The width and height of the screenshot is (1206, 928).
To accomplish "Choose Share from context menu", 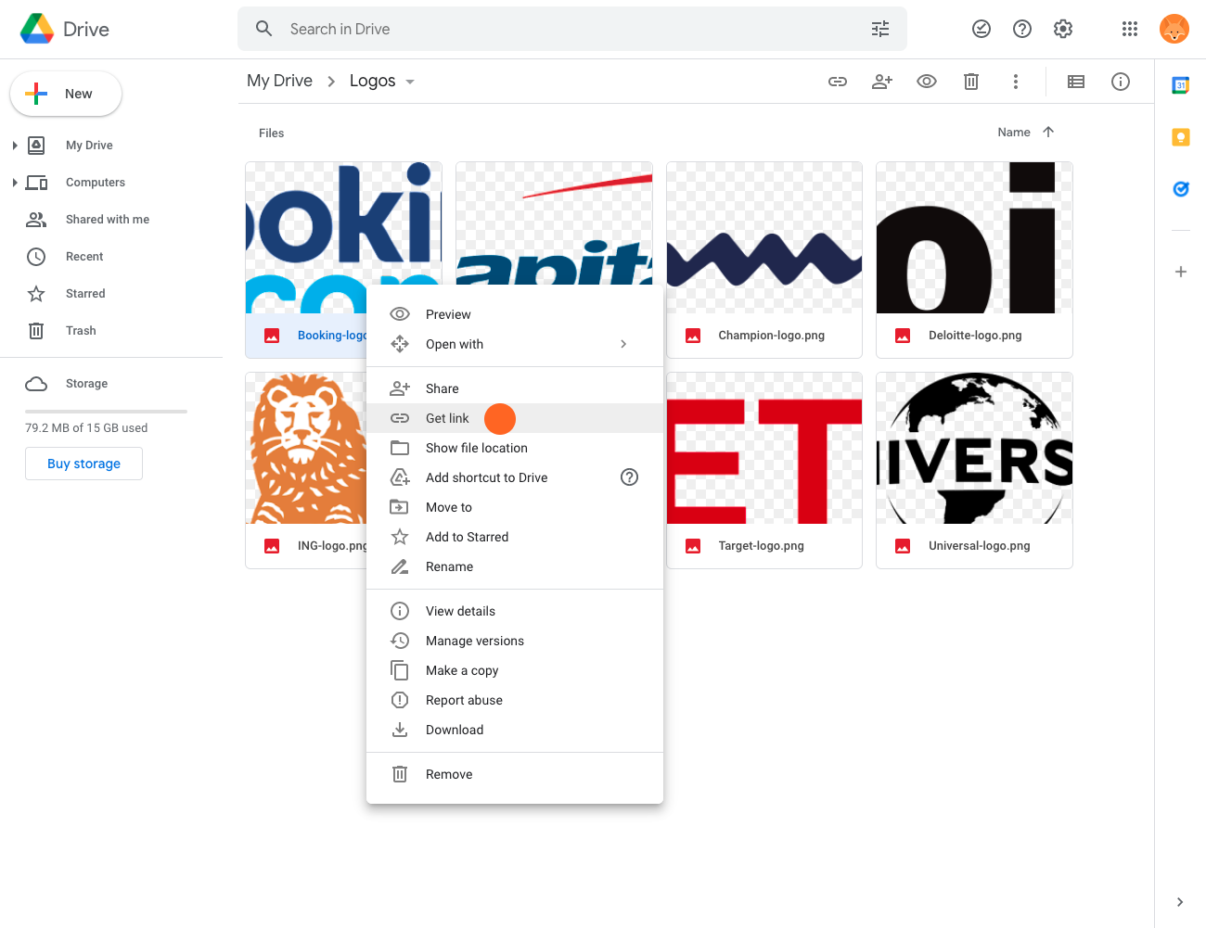I will tap(515, 388).
